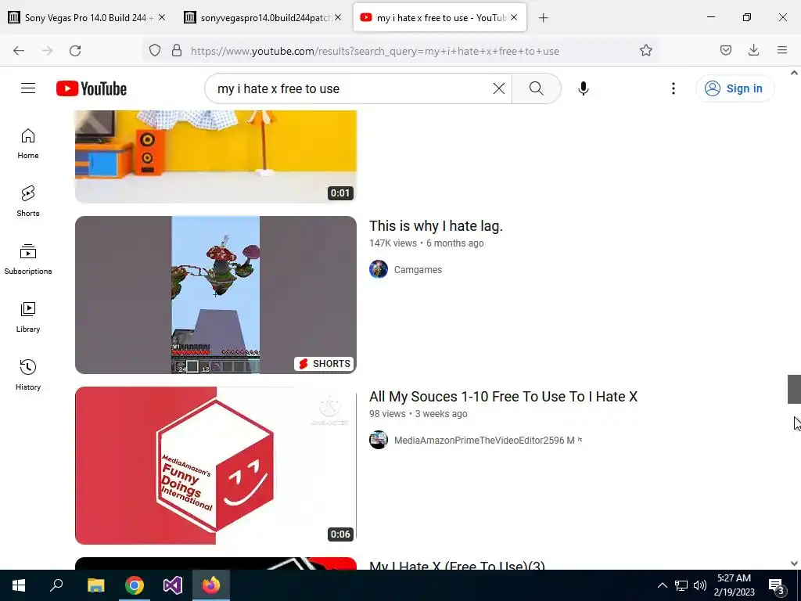View site security padlock info

(x=177, y=51)
